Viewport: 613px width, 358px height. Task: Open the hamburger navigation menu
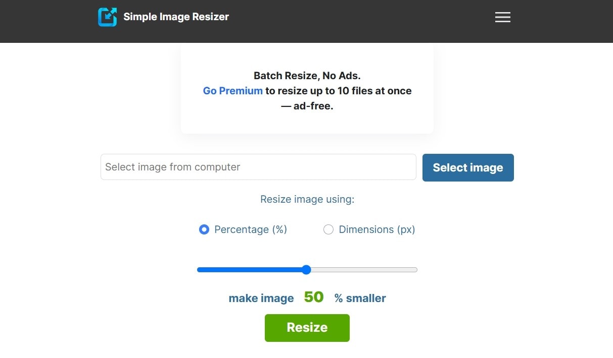point(502,17)
